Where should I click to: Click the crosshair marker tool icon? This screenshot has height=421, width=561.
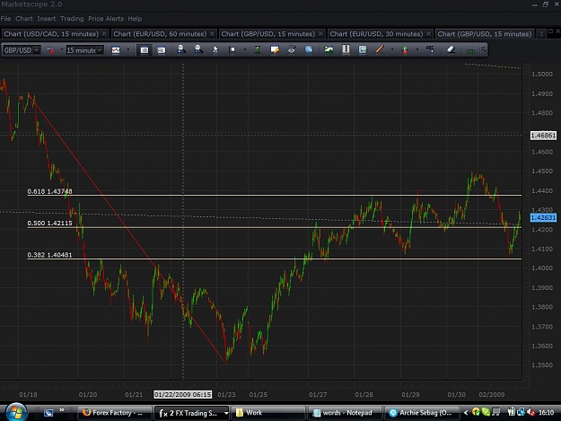[232, 49]
